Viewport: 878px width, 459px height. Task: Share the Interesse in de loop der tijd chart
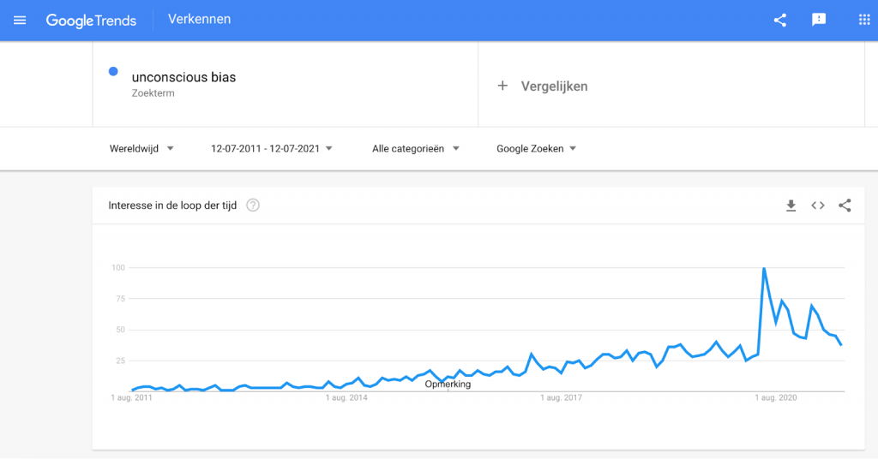pos(845,206)
